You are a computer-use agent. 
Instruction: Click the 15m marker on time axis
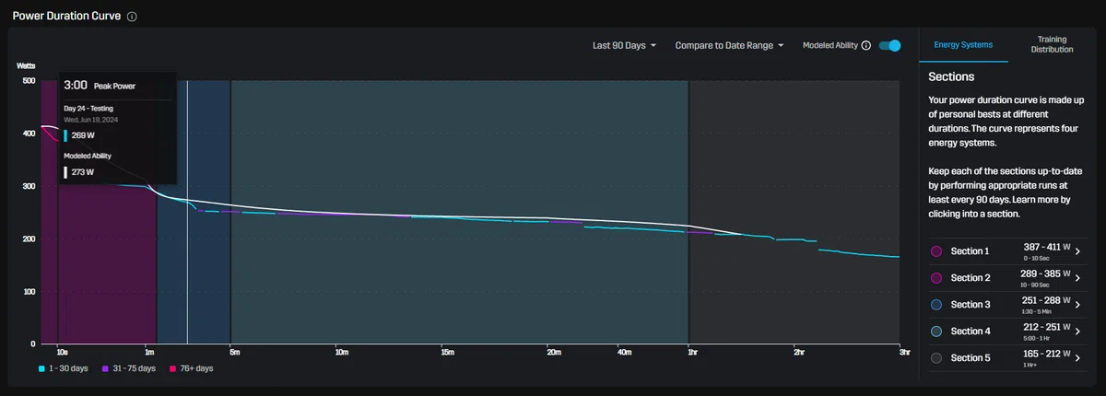(447, 352)
